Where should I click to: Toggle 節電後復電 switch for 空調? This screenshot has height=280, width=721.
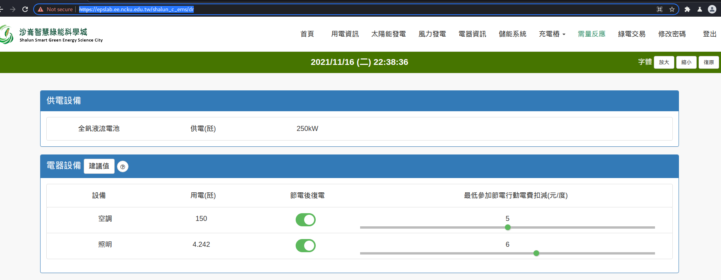(x=306, y=220)
